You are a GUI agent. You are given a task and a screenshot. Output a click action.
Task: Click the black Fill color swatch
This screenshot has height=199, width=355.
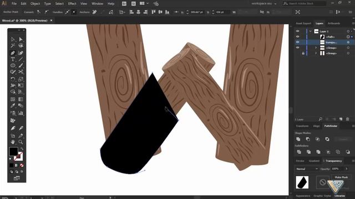click(x=13, y=151)
